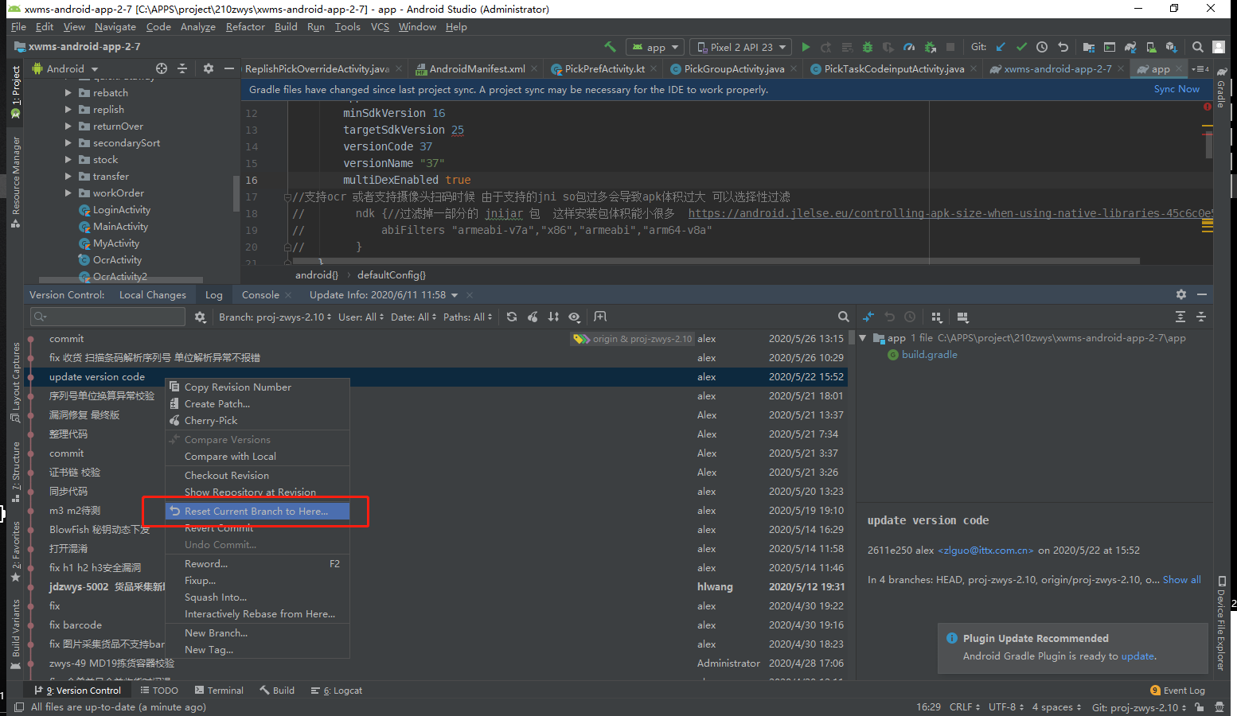Refresh the Git log with the refresh icon
This screenshot has width=1237, height=716.
pyautogui.click(x=510, y=317)
